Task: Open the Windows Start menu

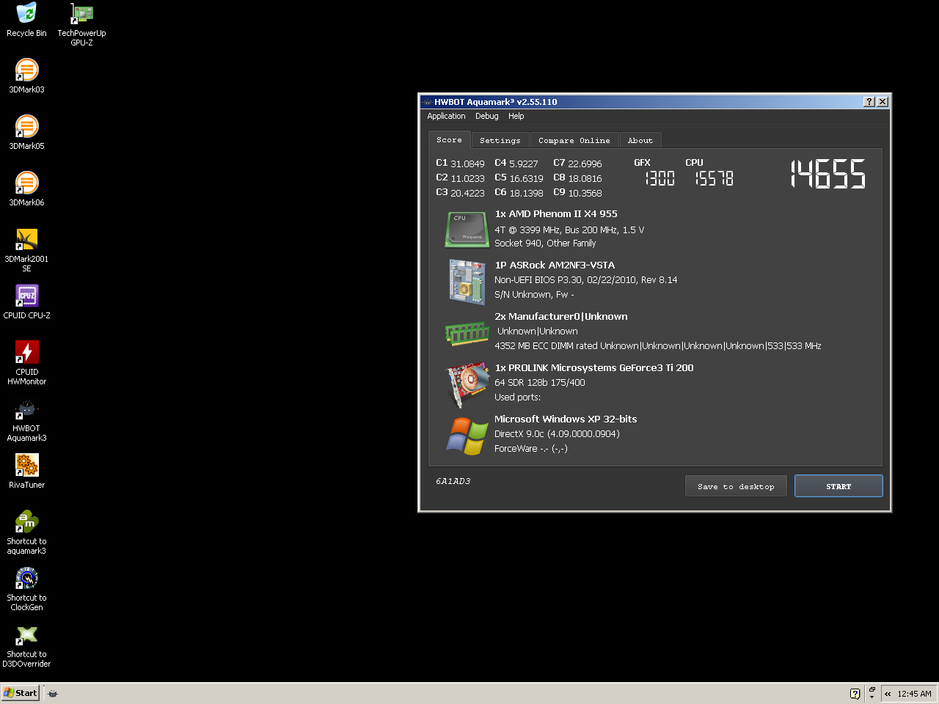Action: 20,693
